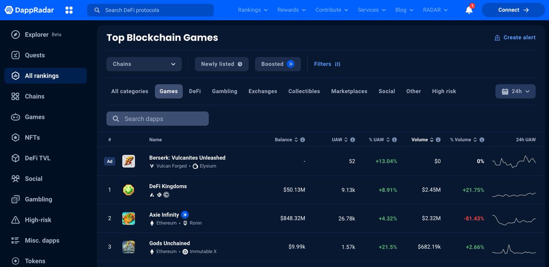Image resolution: width=549 pixels, height=267 pixels.
Task: Click the DeFi TVL cube icon in sidebar
Action: tap(16, 158)
